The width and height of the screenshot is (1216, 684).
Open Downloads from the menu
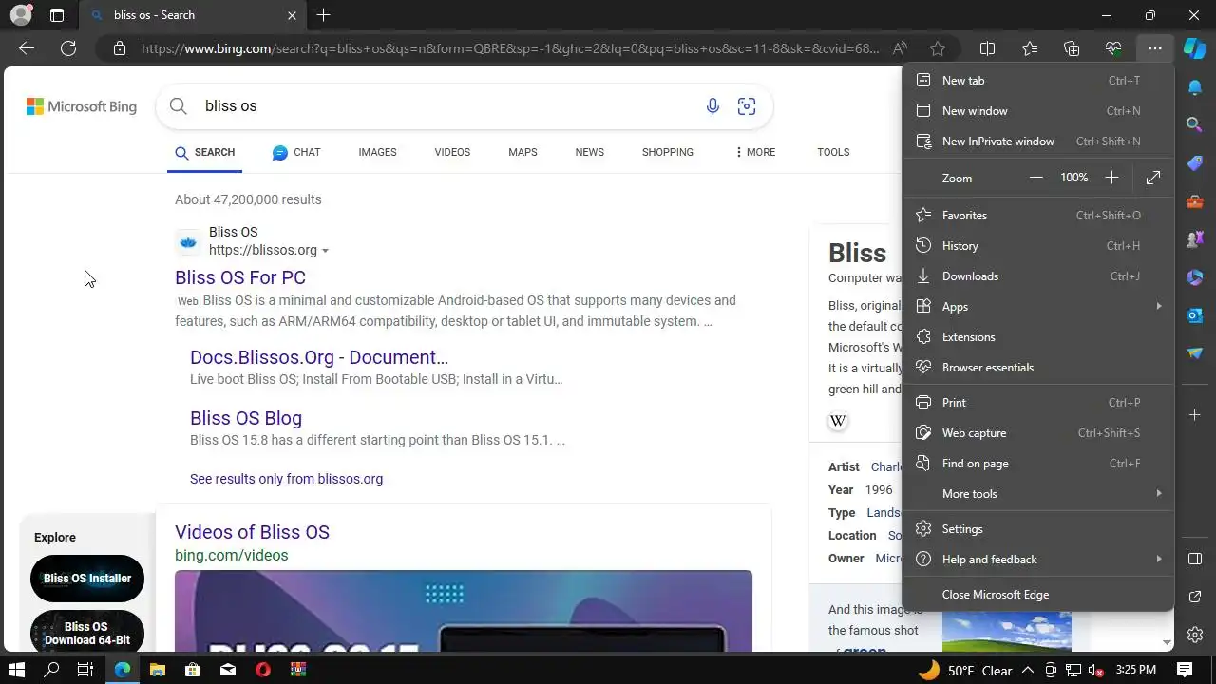coord(1038,276)
